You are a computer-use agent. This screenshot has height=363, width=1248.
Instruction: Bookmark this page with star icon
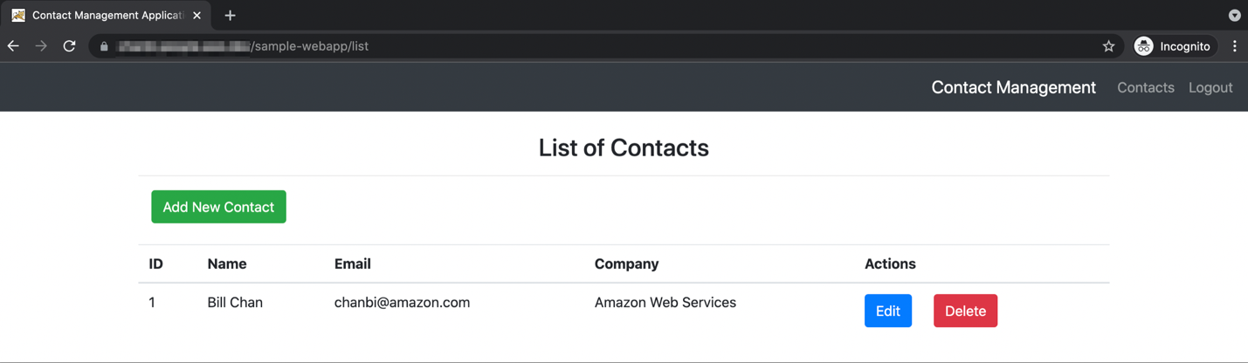coord(1108,46)
